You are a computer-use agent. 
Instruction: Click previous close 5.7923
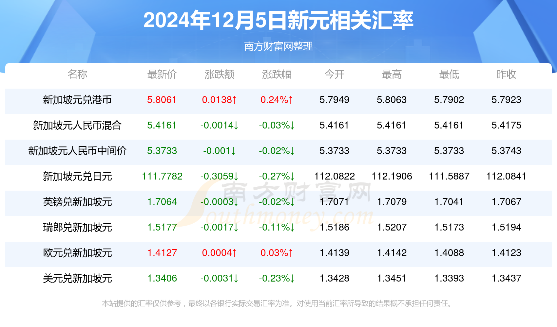click(507, 100)
